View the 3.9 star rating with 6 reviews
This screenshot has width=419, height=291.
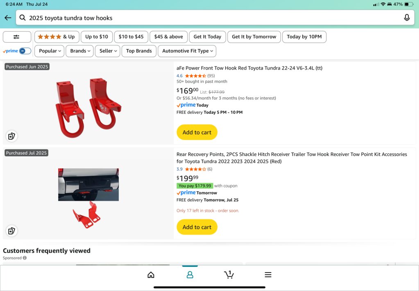coord(195,169)
